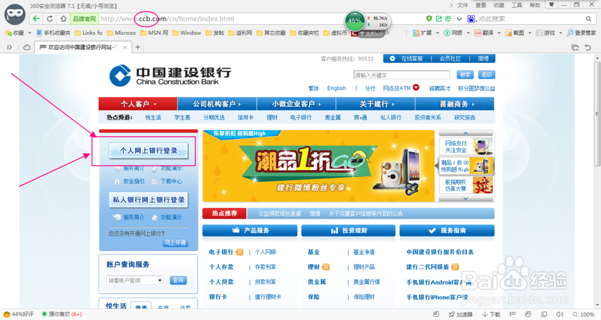The image size is (601, 320).
Task: Open the 工具 menu
Action: click(517, 5)
